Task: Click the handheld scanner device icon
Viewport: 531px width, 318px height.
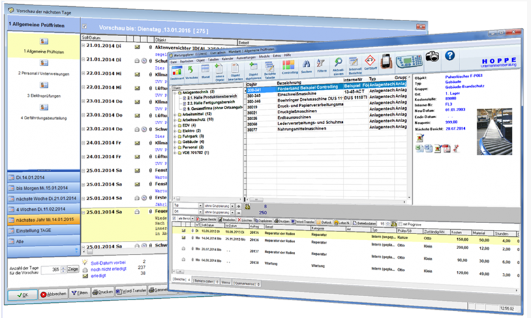Action: 410,60
